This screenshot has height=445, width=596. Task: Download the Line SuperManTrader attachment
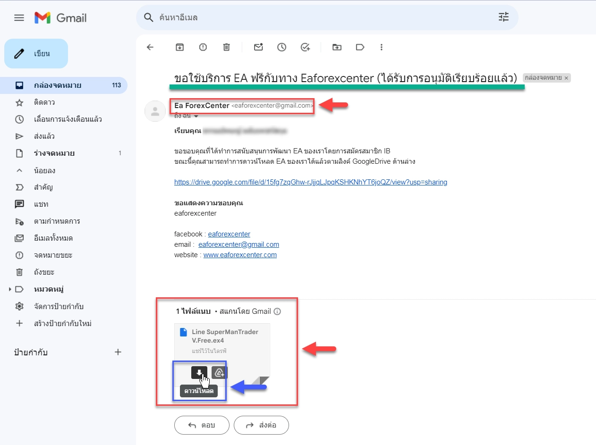click(199, 372)
